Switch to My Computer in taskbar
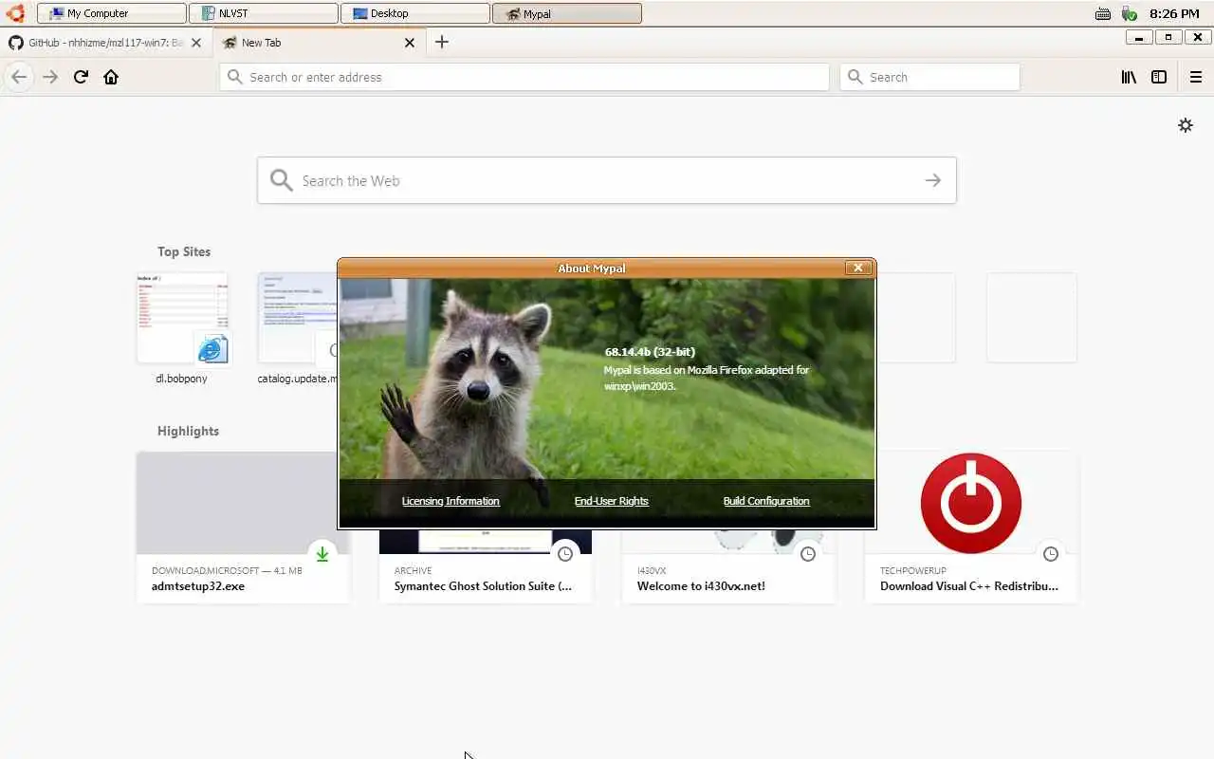This screenshot has width=1214, height=759. point(112,13)
